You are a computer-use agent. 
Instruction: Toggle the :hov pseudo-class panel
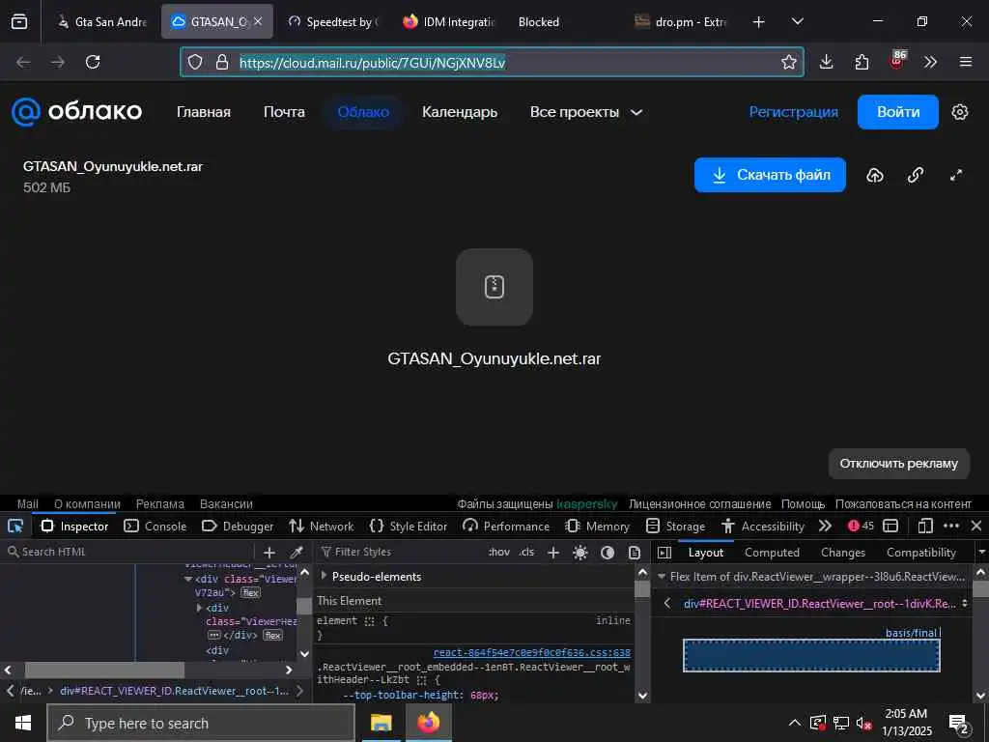499,552
